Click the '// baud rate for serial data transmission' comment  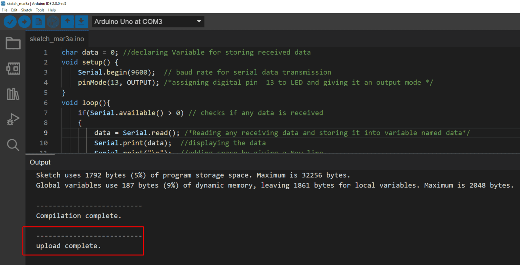(x=247, y=72)
